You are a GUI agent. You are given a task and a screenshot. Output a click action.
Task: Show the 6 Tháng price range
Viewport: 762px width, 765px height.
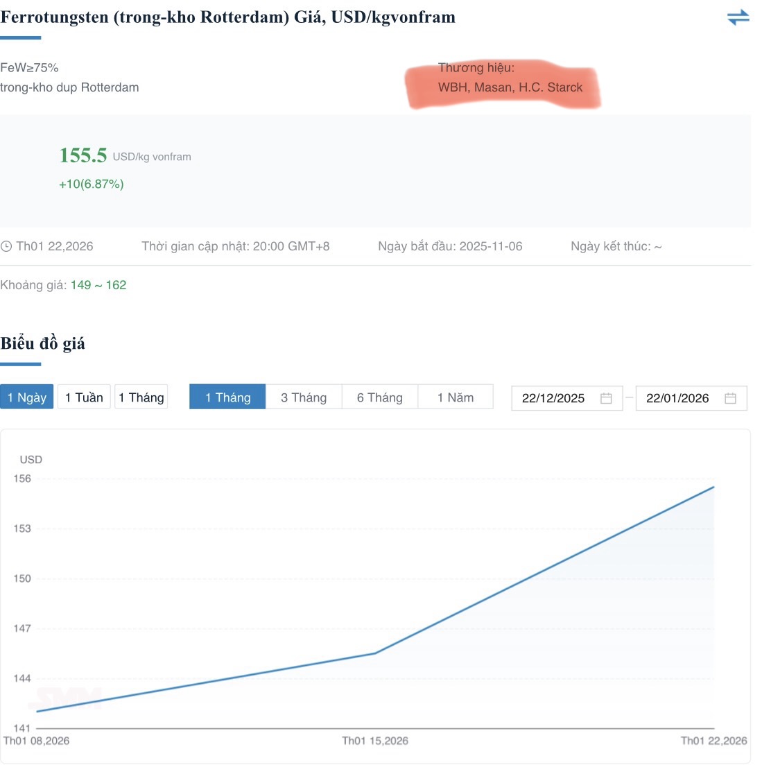[380, 397]
